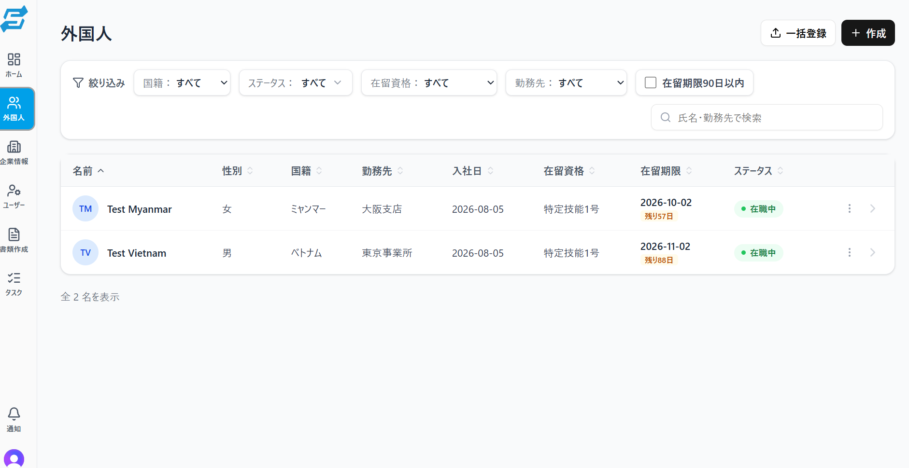Open the 企業情報 sidebar item
The width and height of the screenshot is (909, 468).
[14, 152]
